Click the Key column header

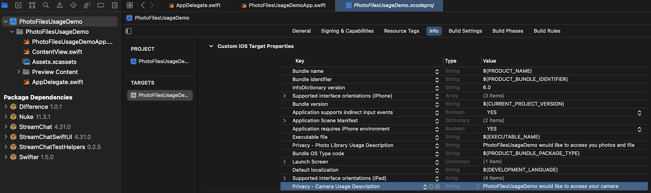(300, 61)
